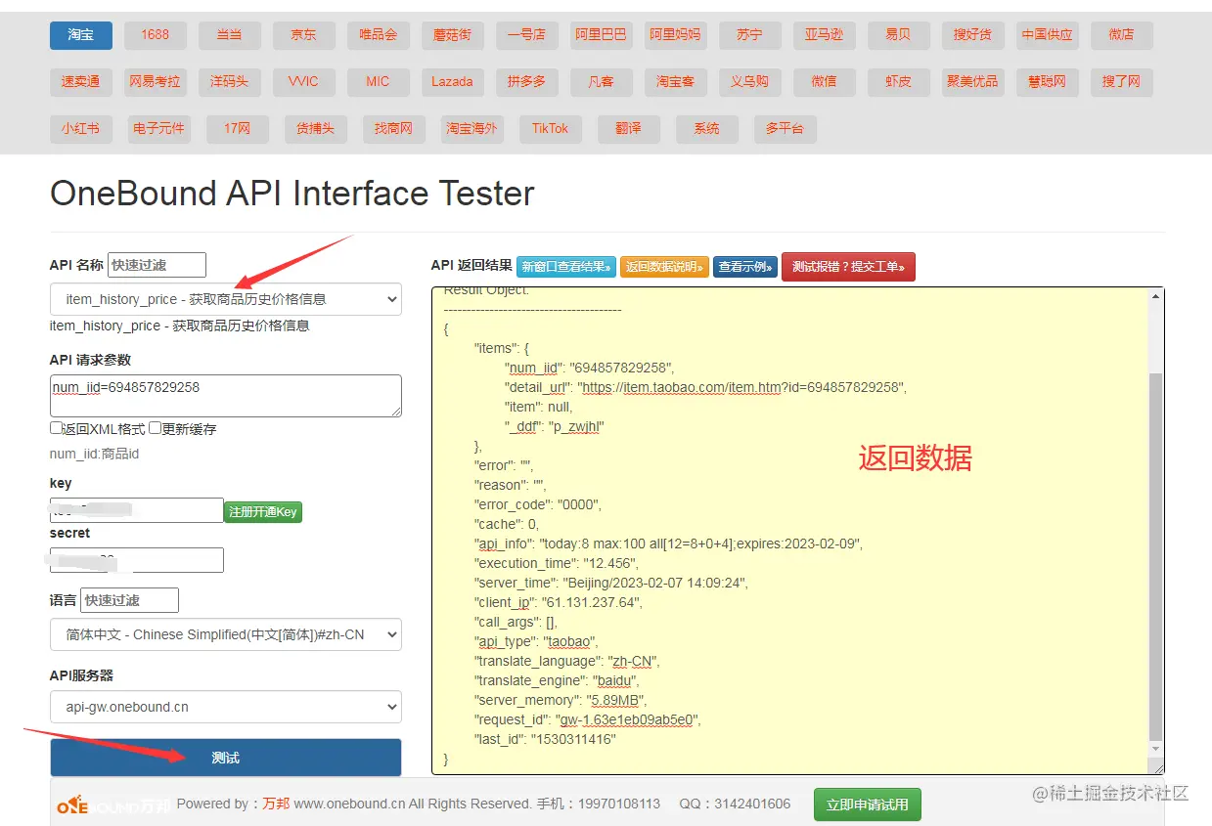This screenshot has height=826, width=1212.
Task: Open the 当当 platform tab
Action: point(229,35)
